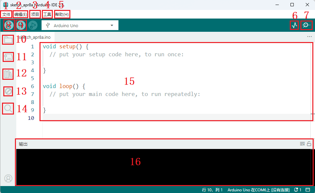Open the Sketchbook folder panel
The width and height of the screenshot is (315, 193).
pyautogui.click(x=8, y=40)
